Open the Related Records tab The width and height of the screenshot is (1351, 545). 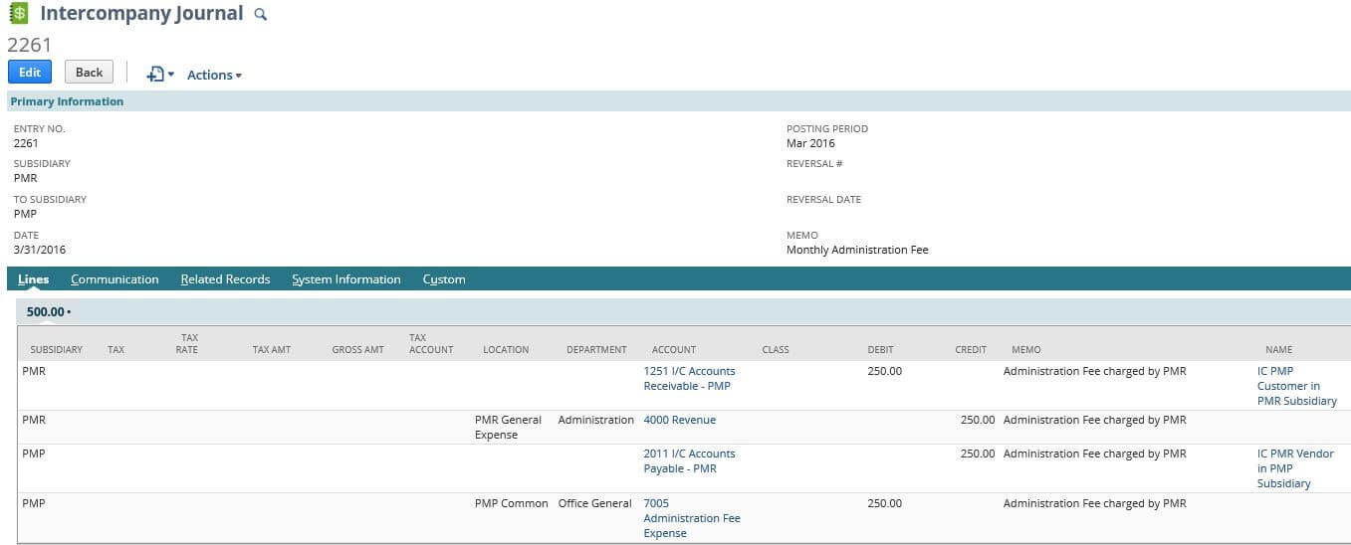pyautogui.click(x=225, y=279)
